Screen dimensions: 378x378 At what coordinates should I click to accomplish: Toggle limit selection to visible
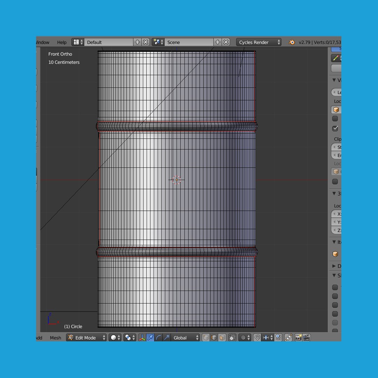click(x=232, y=337)
